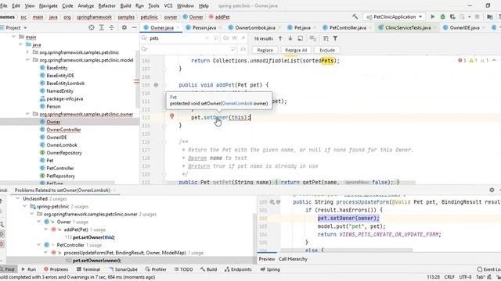501x281 pixels.
Task: Open search results in Find window icon
Action: pyautogui.click(x=301, y=38)
